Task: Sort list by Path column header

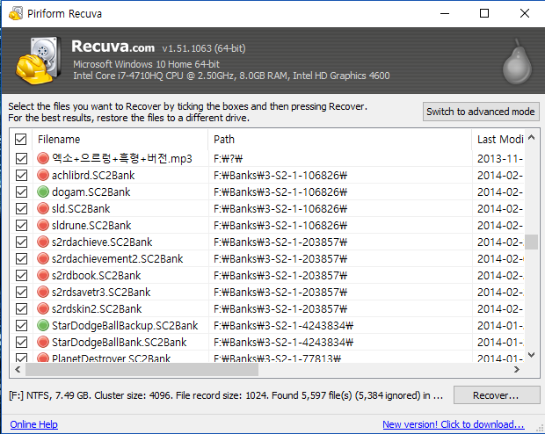Action: point(340,140)
